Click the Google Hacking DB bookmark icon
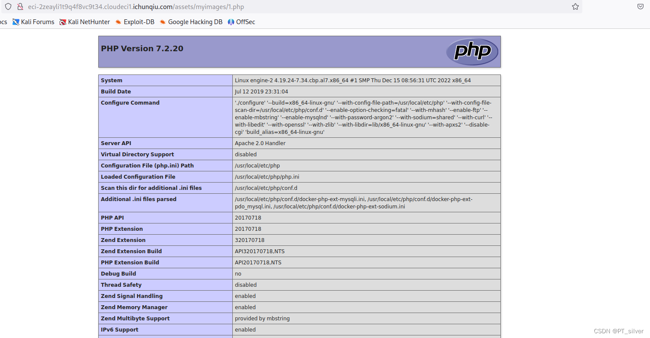Viewport: 650px width, 338px height. [162, 22]
